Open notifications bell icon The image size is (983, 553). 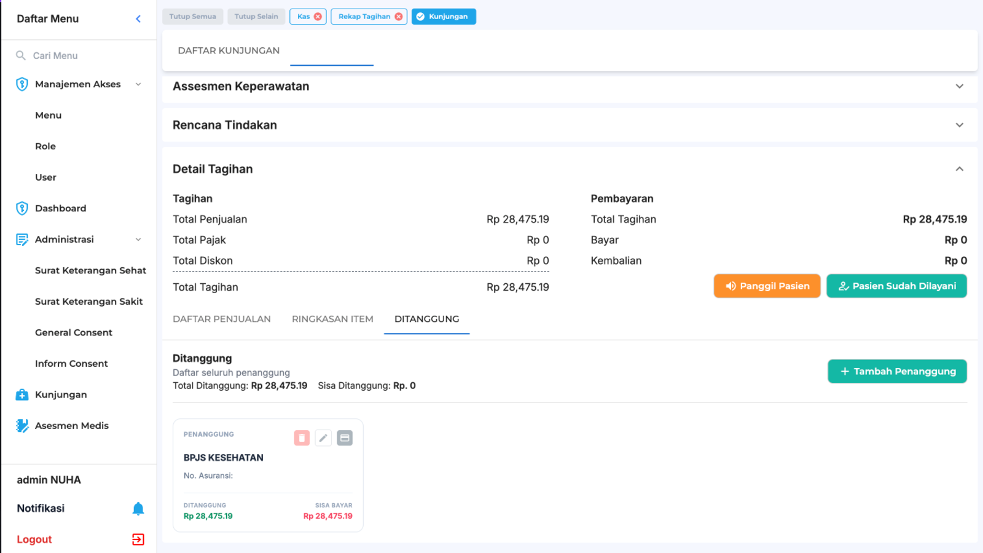[138, 508]
